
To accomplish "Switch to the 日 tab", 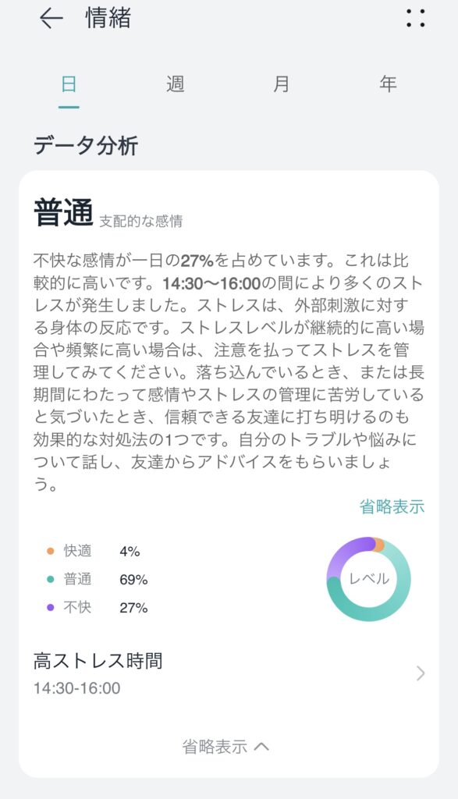I will tap(69, 83).
